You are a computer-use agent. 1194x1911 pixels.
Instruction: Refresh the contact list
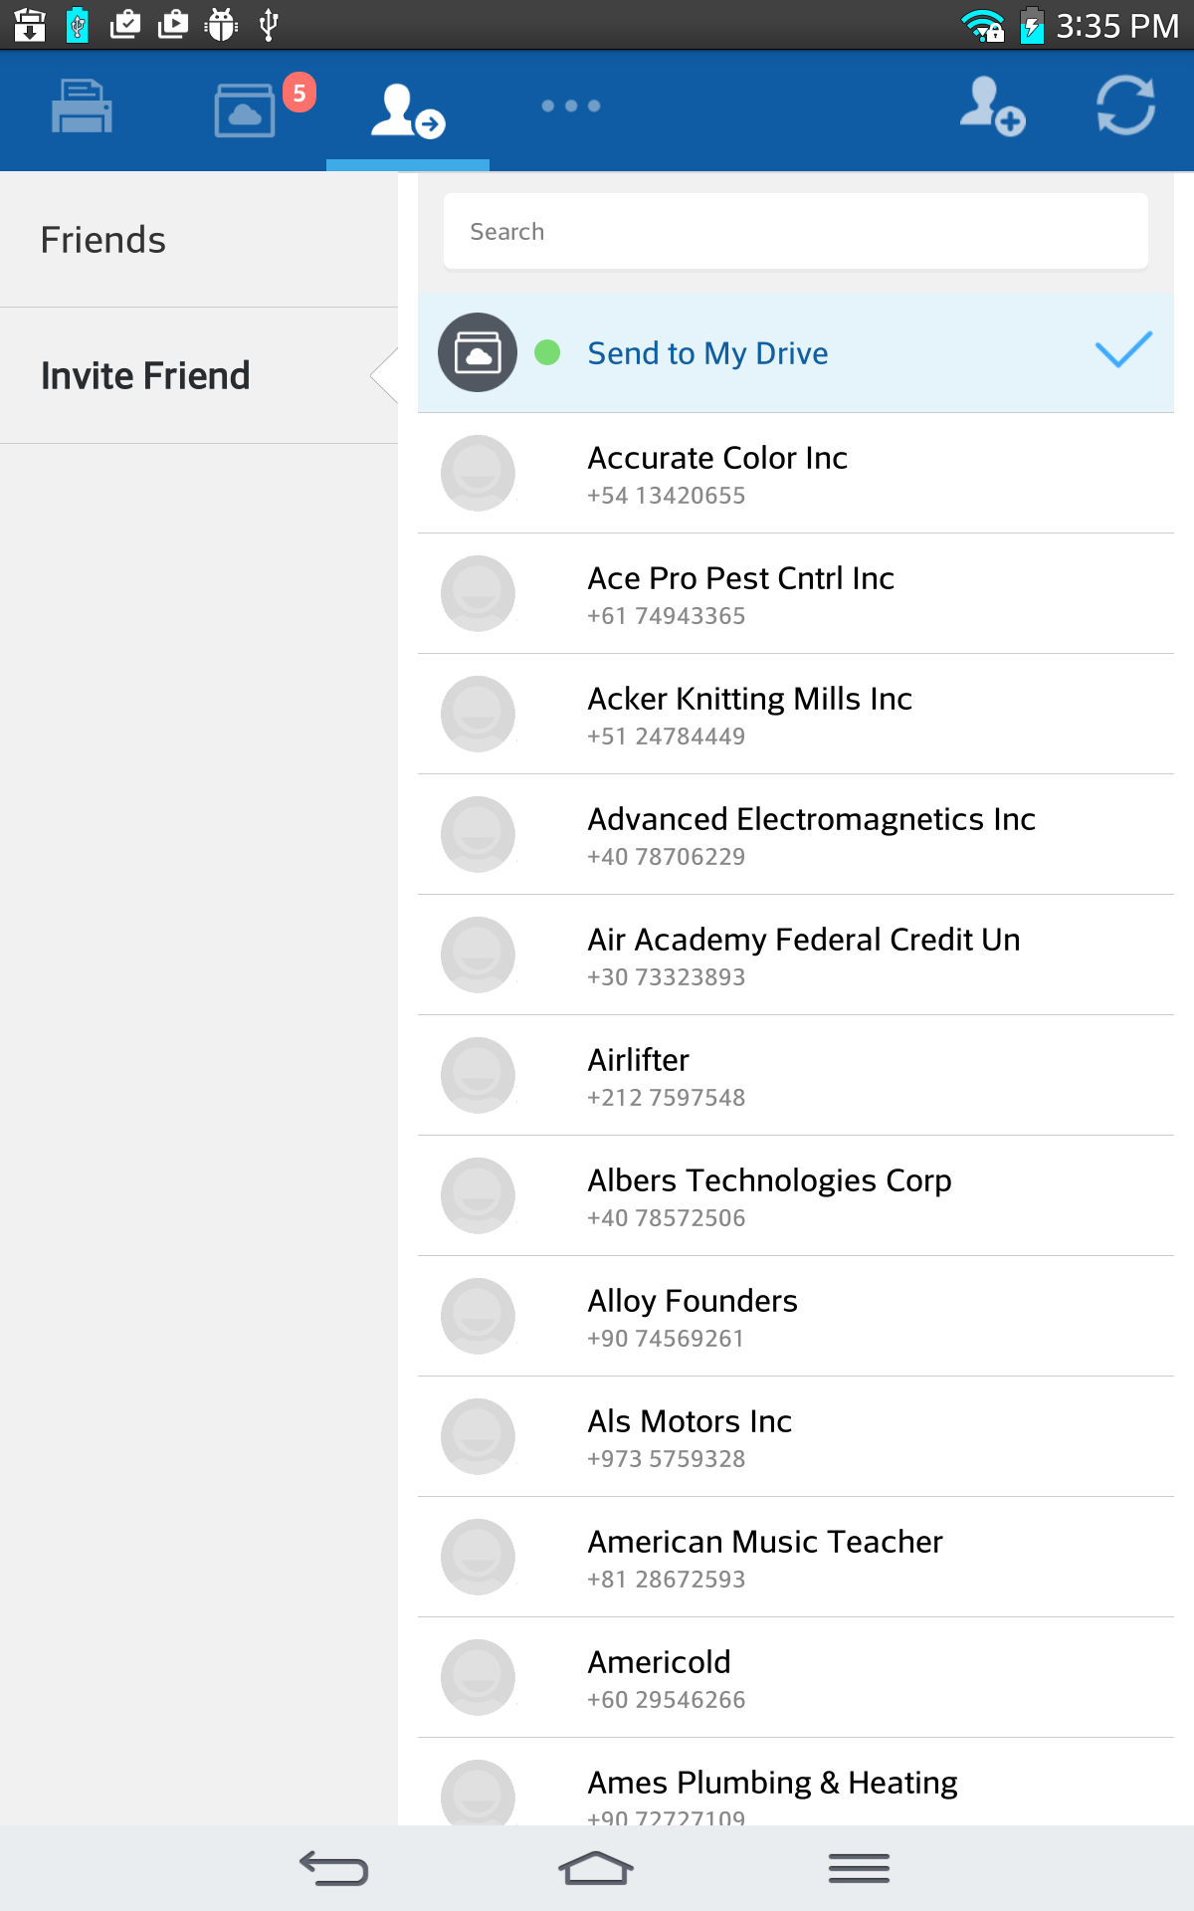[1125, 106]
